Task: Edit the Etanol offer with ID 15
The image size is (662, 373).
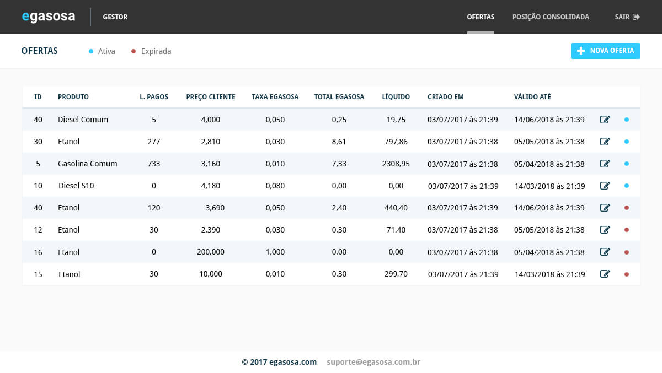Action: (605, 274)
